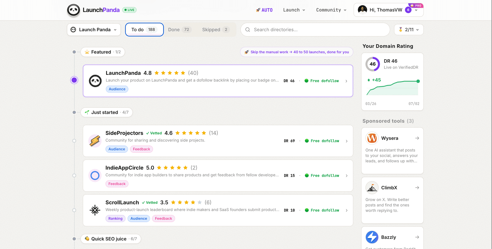Mark the IndieAppCircle timeline circle
This screenshot has width=492, height=249.
coord(74,175)
